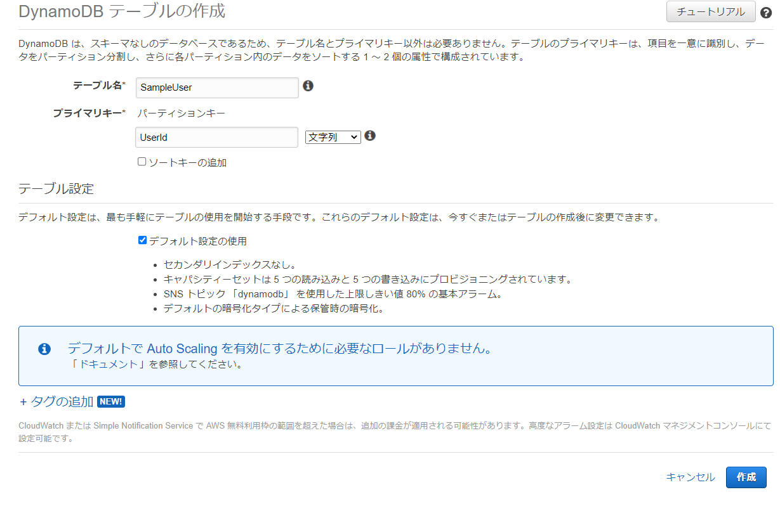Click the partition key field containing UserId
Screen dimensions: 780x511
217,137
